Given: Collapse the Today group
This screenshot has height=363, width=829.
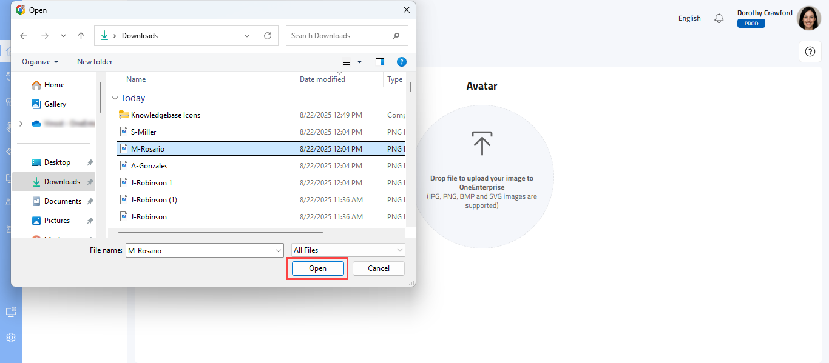Looking at the screenshot, I should (x=115, y=98).
